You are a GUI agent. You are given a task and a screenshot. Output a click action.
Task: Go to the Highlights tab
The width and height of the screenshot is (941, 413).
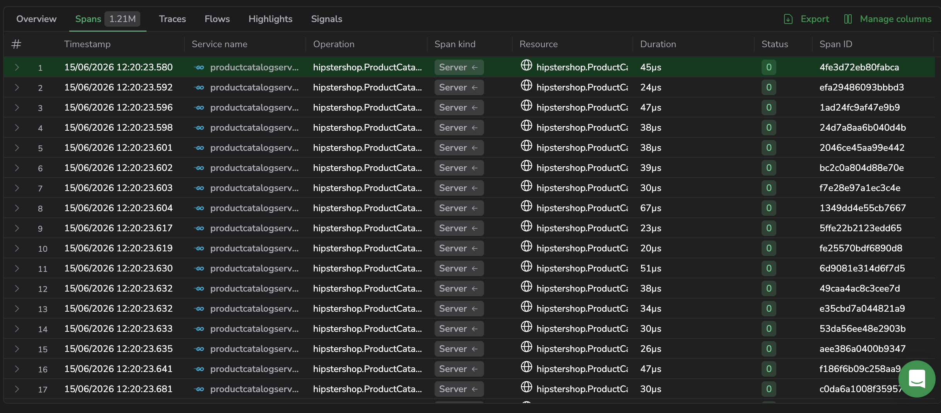pyautogui.click(x=271, y=19)
